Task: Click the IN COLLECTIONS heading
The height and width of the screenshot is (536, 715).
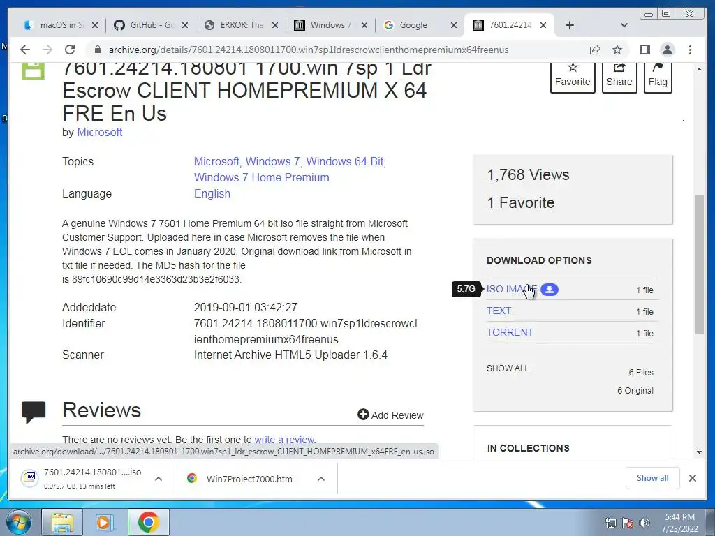Action: pos(528,448)
